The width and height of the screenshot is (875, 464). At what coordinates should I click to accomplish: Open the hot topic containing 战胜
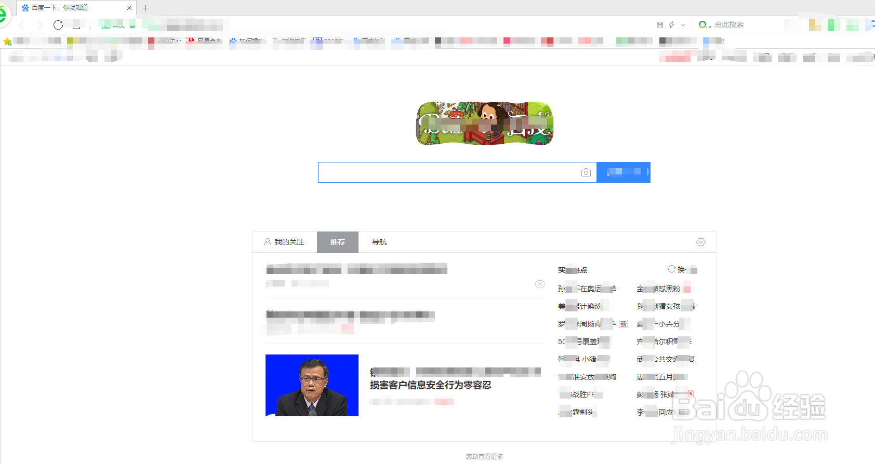pyautogui.click(x=581, y=394)
